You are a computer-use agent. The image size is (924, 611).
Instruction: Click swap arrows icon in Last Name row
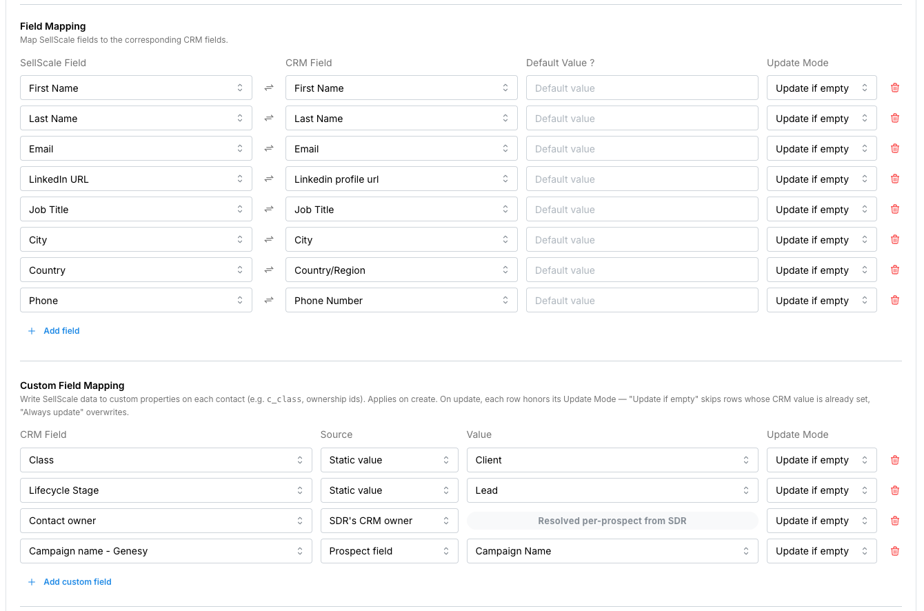tap(269, 118)
